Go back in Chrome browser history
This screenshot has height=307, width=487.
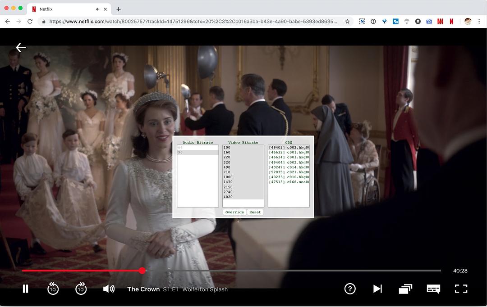tap(8, 22)
